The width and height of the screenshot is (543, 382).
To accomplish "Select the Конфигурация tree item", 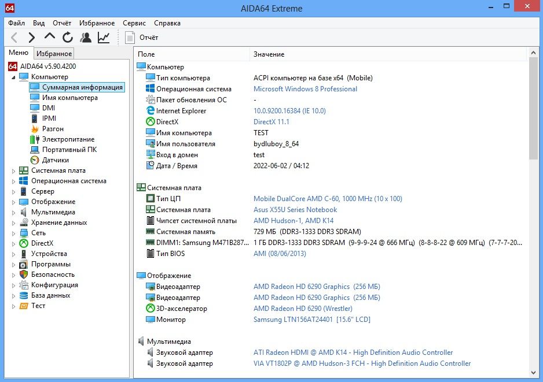I will [x=54, y=285].
